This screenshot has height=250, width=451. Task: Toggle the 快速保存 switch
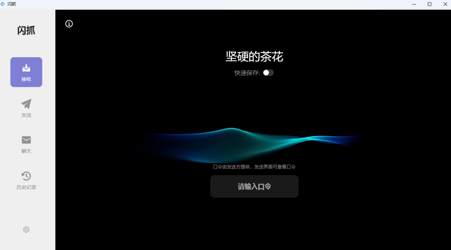pyautogui.click(x=268, y=73)
